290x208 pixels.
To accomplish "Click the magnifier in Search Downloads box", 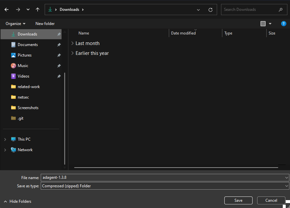I will tap(281, 10).
